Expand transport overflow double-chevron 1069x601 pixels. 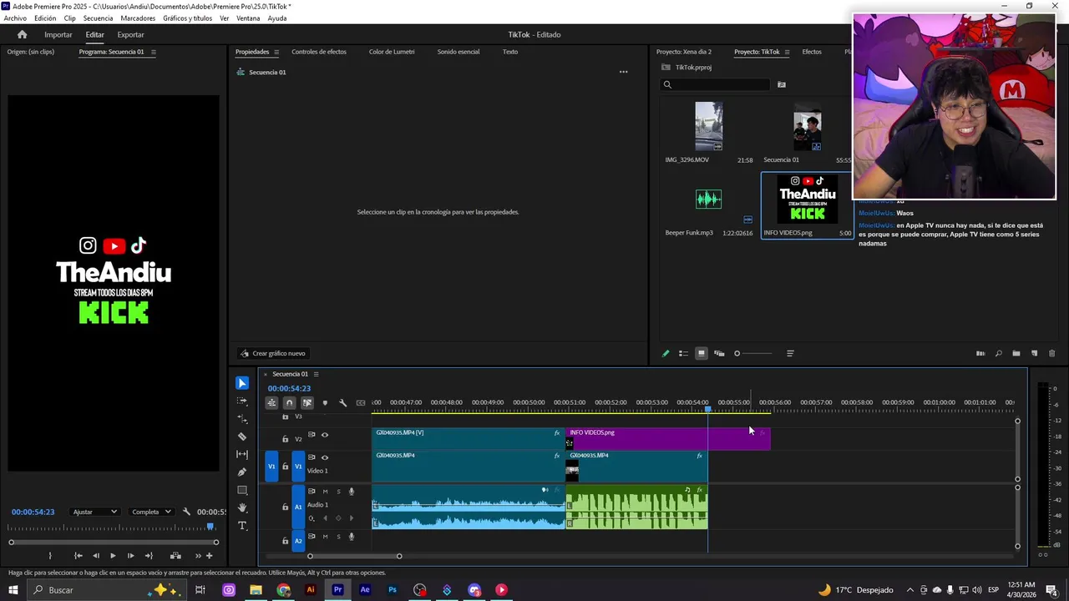198,556
